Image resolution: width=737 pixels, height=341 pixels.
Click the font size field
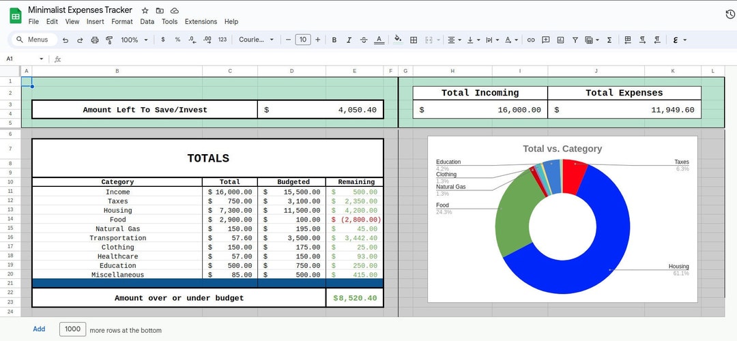pyautogui.click(x=303, y=40)
